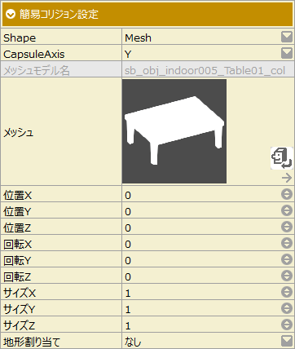Click the メッシュモデル名 name field

pyautogui.click(x=208, y=70)
